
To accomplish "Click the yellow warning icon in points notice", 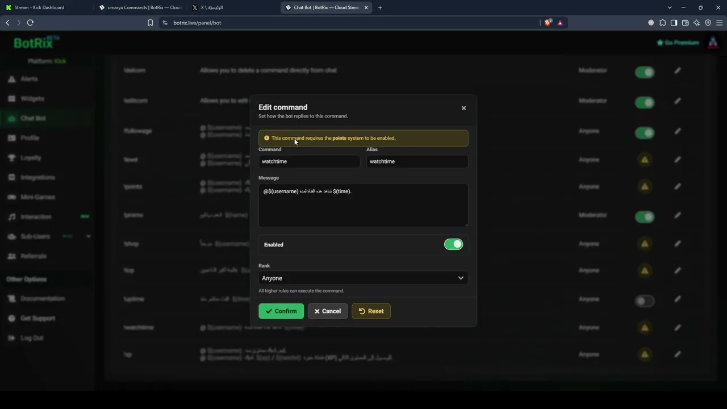I will coord(266,138).
